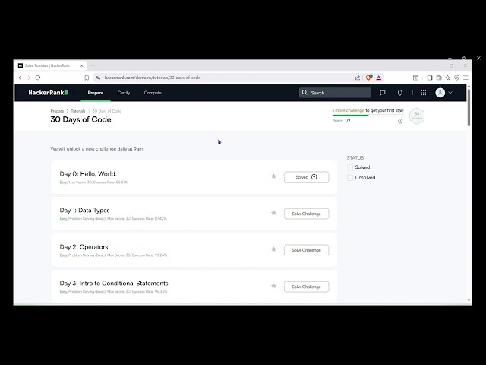This screenshot has width=486, height=365.
Task: Open the VPN shield icon in the toolbar
Action: pyautogui.click(x=457, y=78)
